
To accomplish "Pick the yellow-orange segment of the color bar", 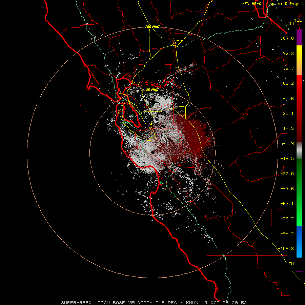I will 299,60.
